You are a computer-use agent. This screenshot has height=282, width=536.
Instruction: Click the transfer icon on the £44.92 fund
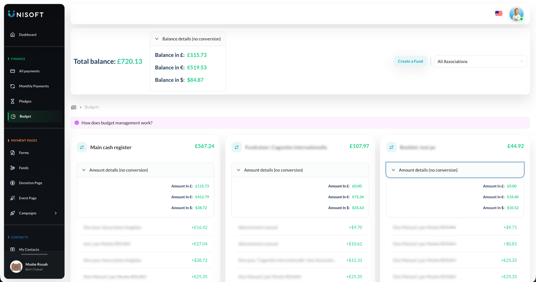pyautogui.click(x=391, y=147)
